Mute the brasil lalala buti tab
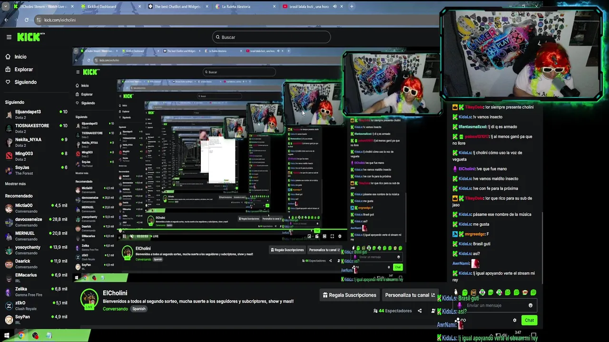Viewport: 609px width, 342px height. [334, 7]
